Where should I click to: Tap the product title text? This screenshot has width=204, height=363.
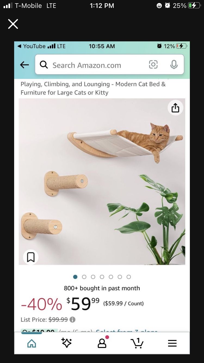coord(93,88)
